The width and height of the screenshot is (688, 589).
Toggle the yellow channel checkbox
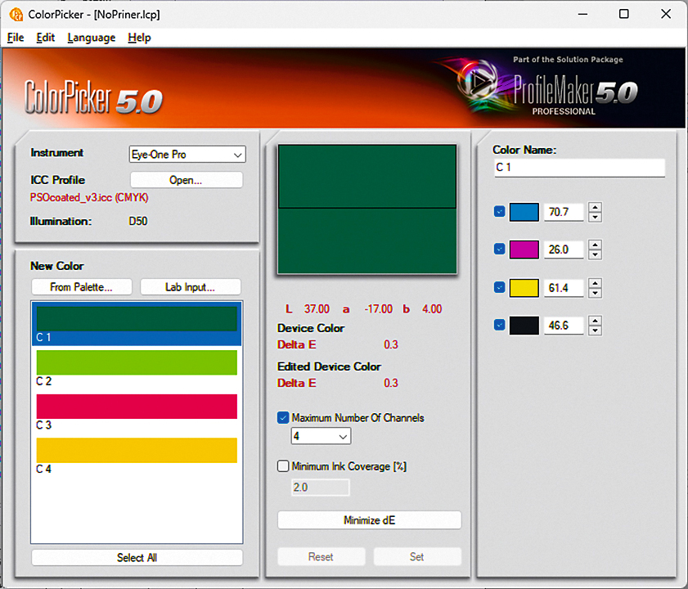(x=499, y=287)
